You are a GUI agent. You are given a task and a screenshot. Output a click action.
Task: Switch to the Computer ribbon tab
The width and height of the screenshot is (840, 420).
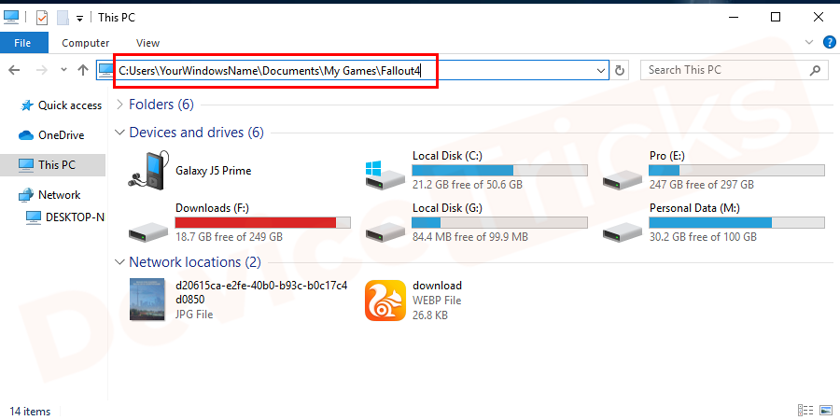click(x=85, y=43)
